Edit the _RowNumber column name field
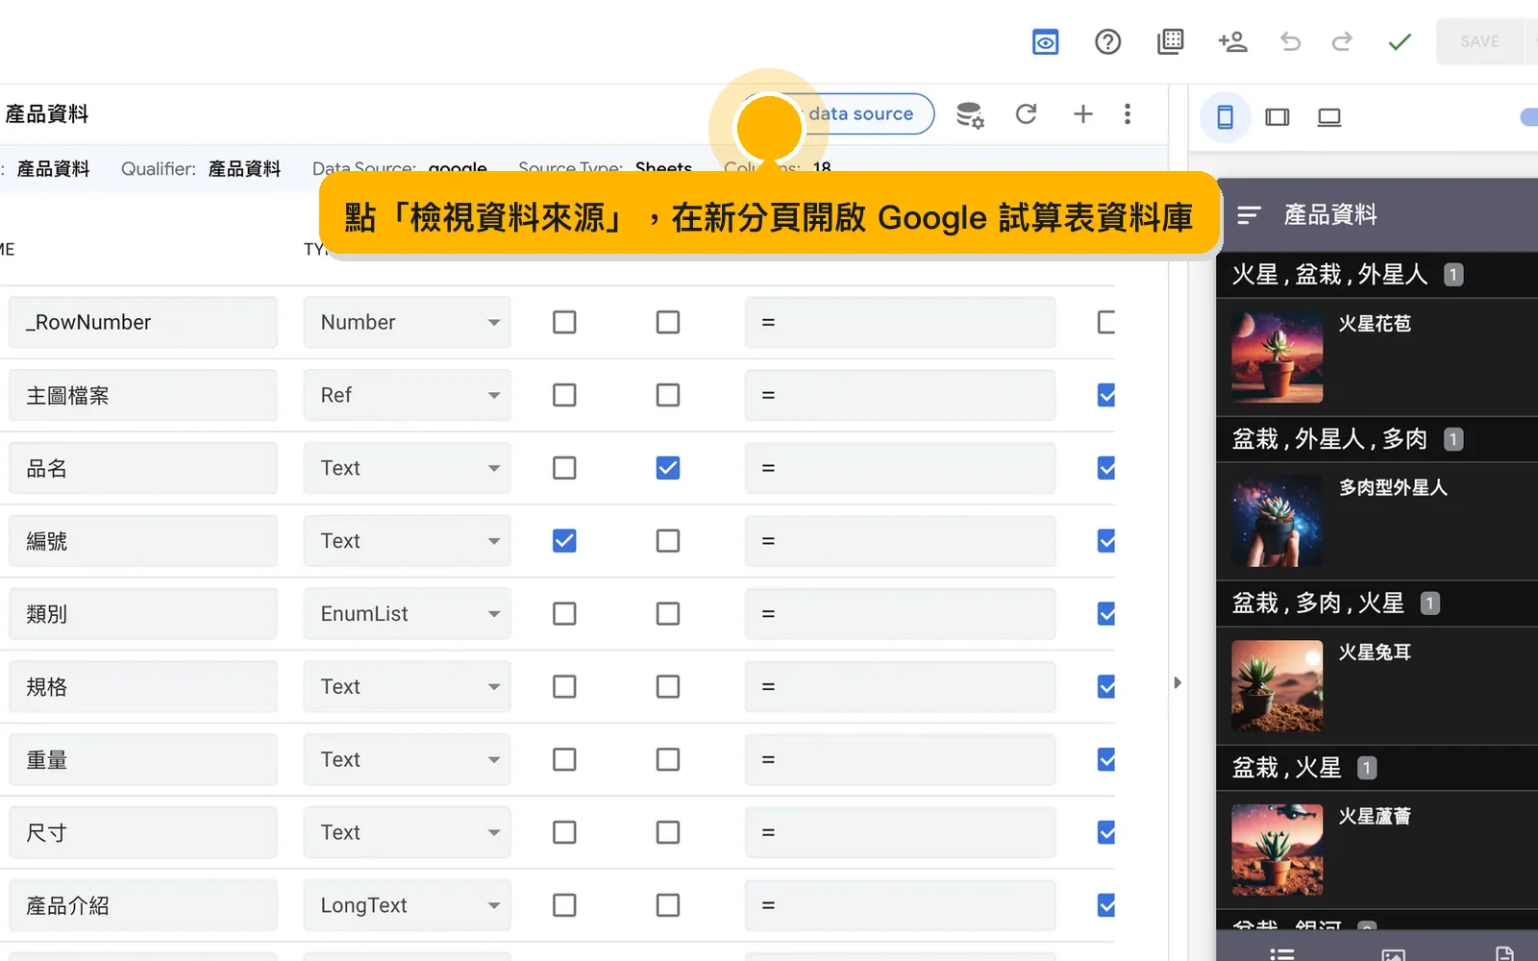 143,323
